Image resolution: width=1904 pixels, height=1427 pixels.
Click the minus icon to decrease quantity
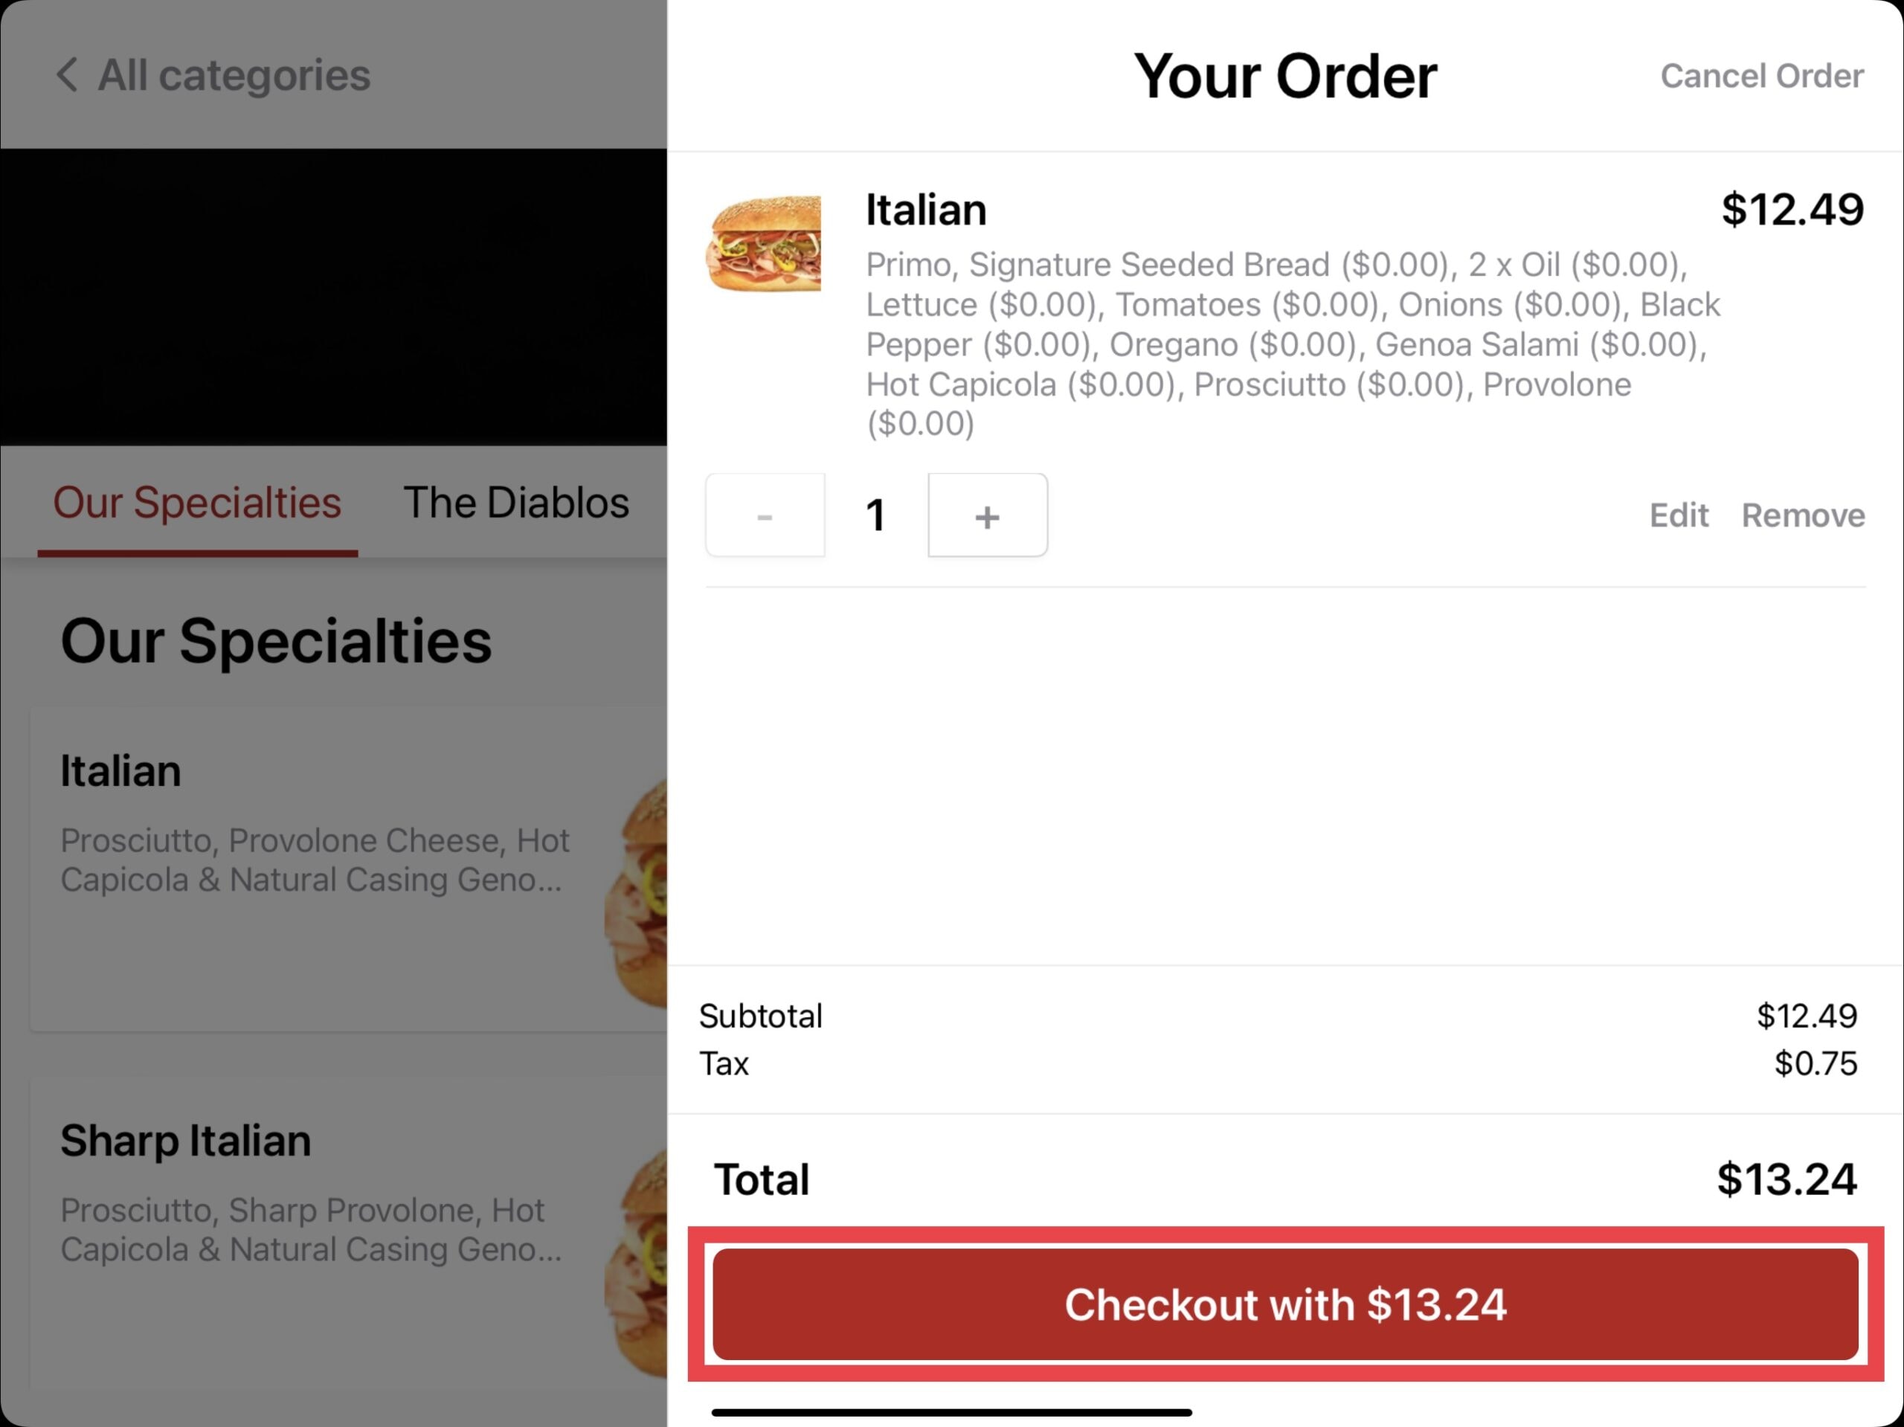pyautogui.click(x=766, y=514)
